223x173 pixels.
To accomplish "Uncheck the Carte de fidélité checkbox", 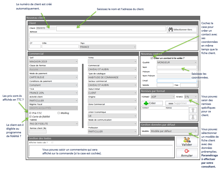I will pyautogui.click(x=31, y=117).
